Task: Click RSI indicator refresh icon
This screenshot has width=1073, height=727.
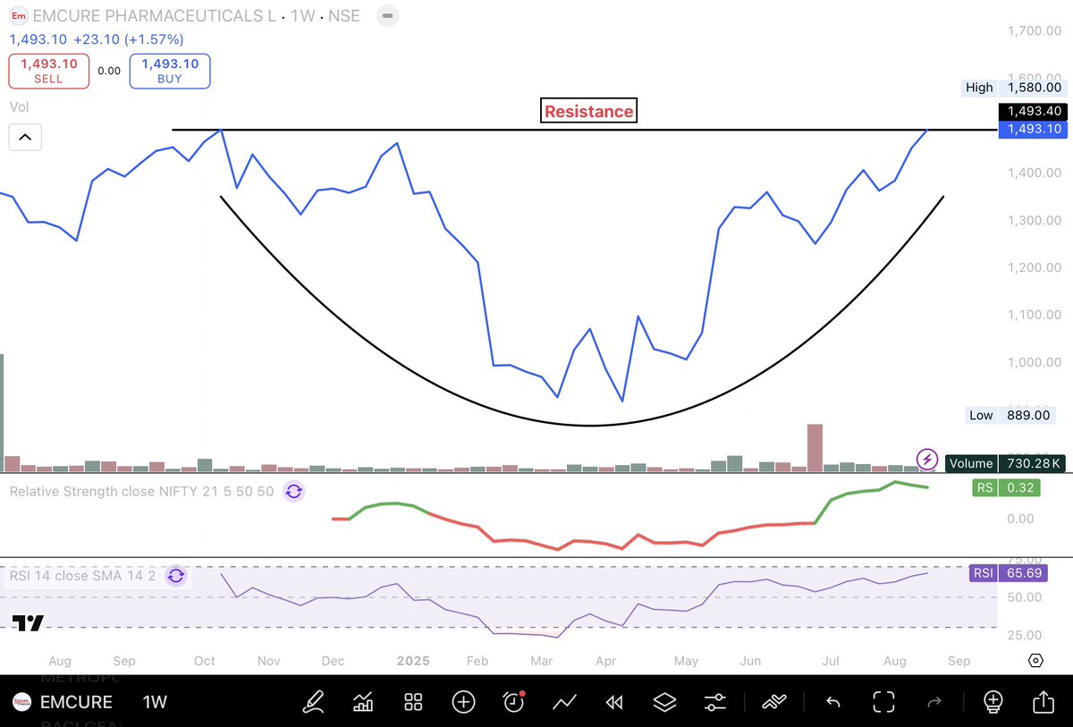Action: point(176,575)
